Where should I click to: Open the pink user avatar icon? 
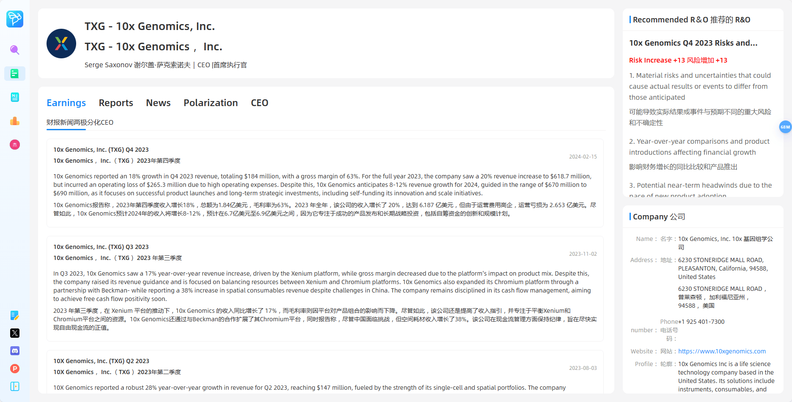coord(15,145)
